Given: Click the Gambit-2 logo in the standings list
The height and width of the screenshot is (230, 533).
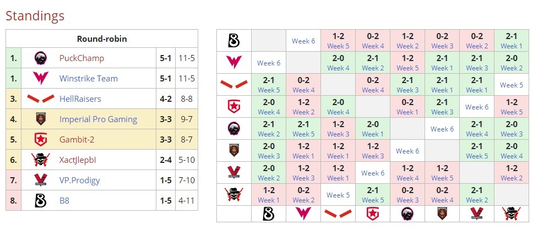Looking at the screenshot, I should 40,140.
